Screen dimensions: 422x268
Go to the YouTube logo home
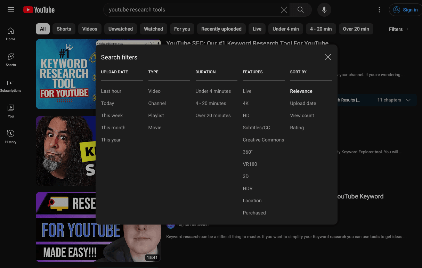coord(39,10)
